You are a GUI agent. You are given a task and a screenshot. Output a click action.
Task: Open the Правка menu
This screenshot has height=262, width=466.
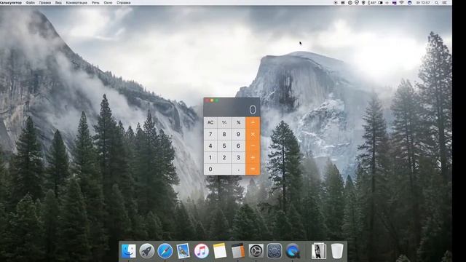pyautogui.click(x=45, y=3)
